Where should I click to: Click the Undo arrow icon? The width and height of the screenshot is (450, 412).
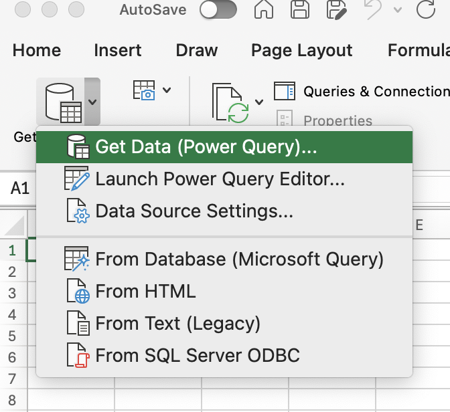pos(373,9)
